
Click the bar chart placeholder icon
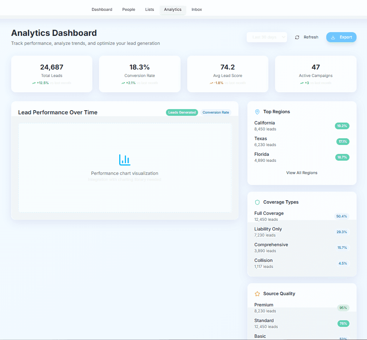point(124,160)
